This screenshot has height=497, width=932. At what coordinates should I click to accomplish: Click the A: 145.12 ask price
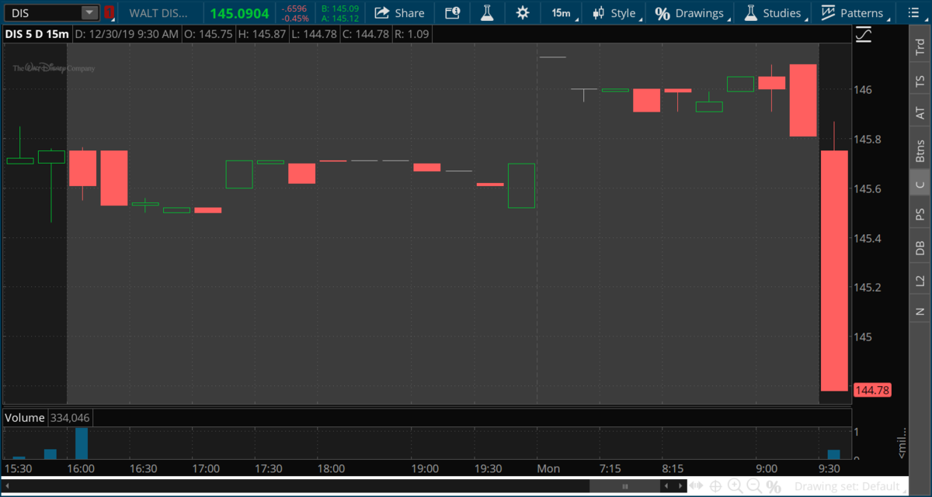point(340,18)
